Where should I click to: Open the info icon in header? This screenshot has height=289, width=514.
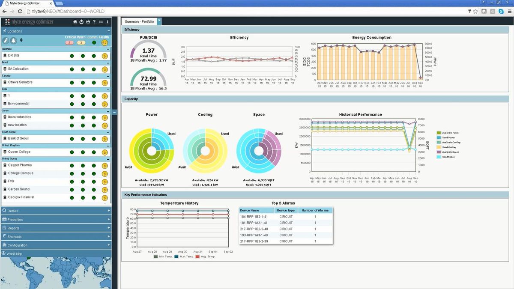[107, 21]
